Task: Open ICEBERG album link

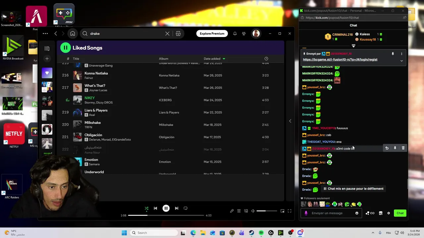Action: pyautogui.click(x=165, y=100)
